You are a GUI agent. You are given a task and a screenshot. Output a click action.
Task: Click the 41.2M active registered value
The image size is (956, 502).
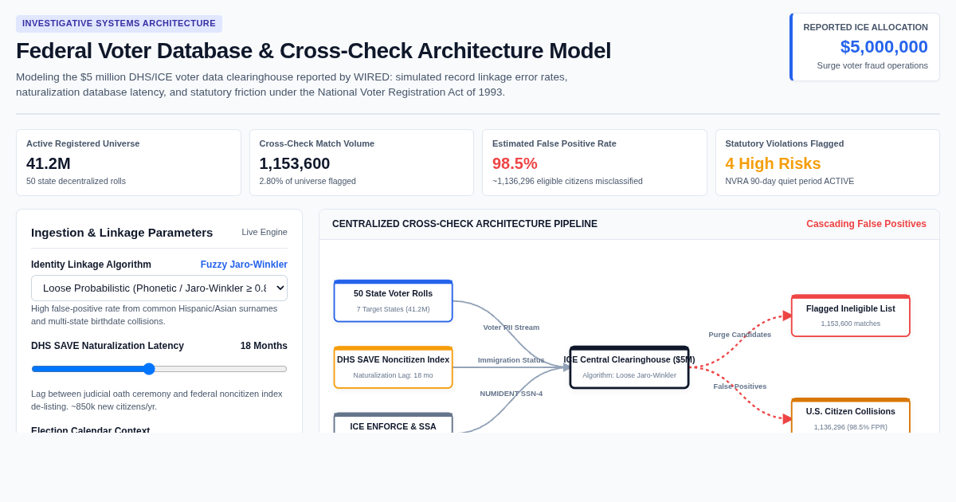point(49,163)
